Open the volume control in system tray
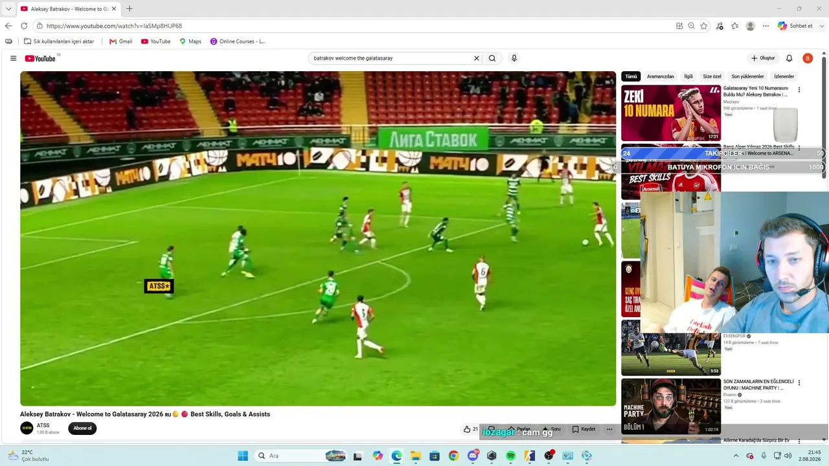The image size is (829, 466). coord(788,456)
